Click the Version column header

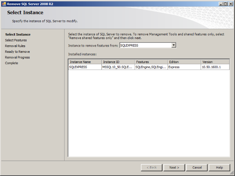(215, 62)
